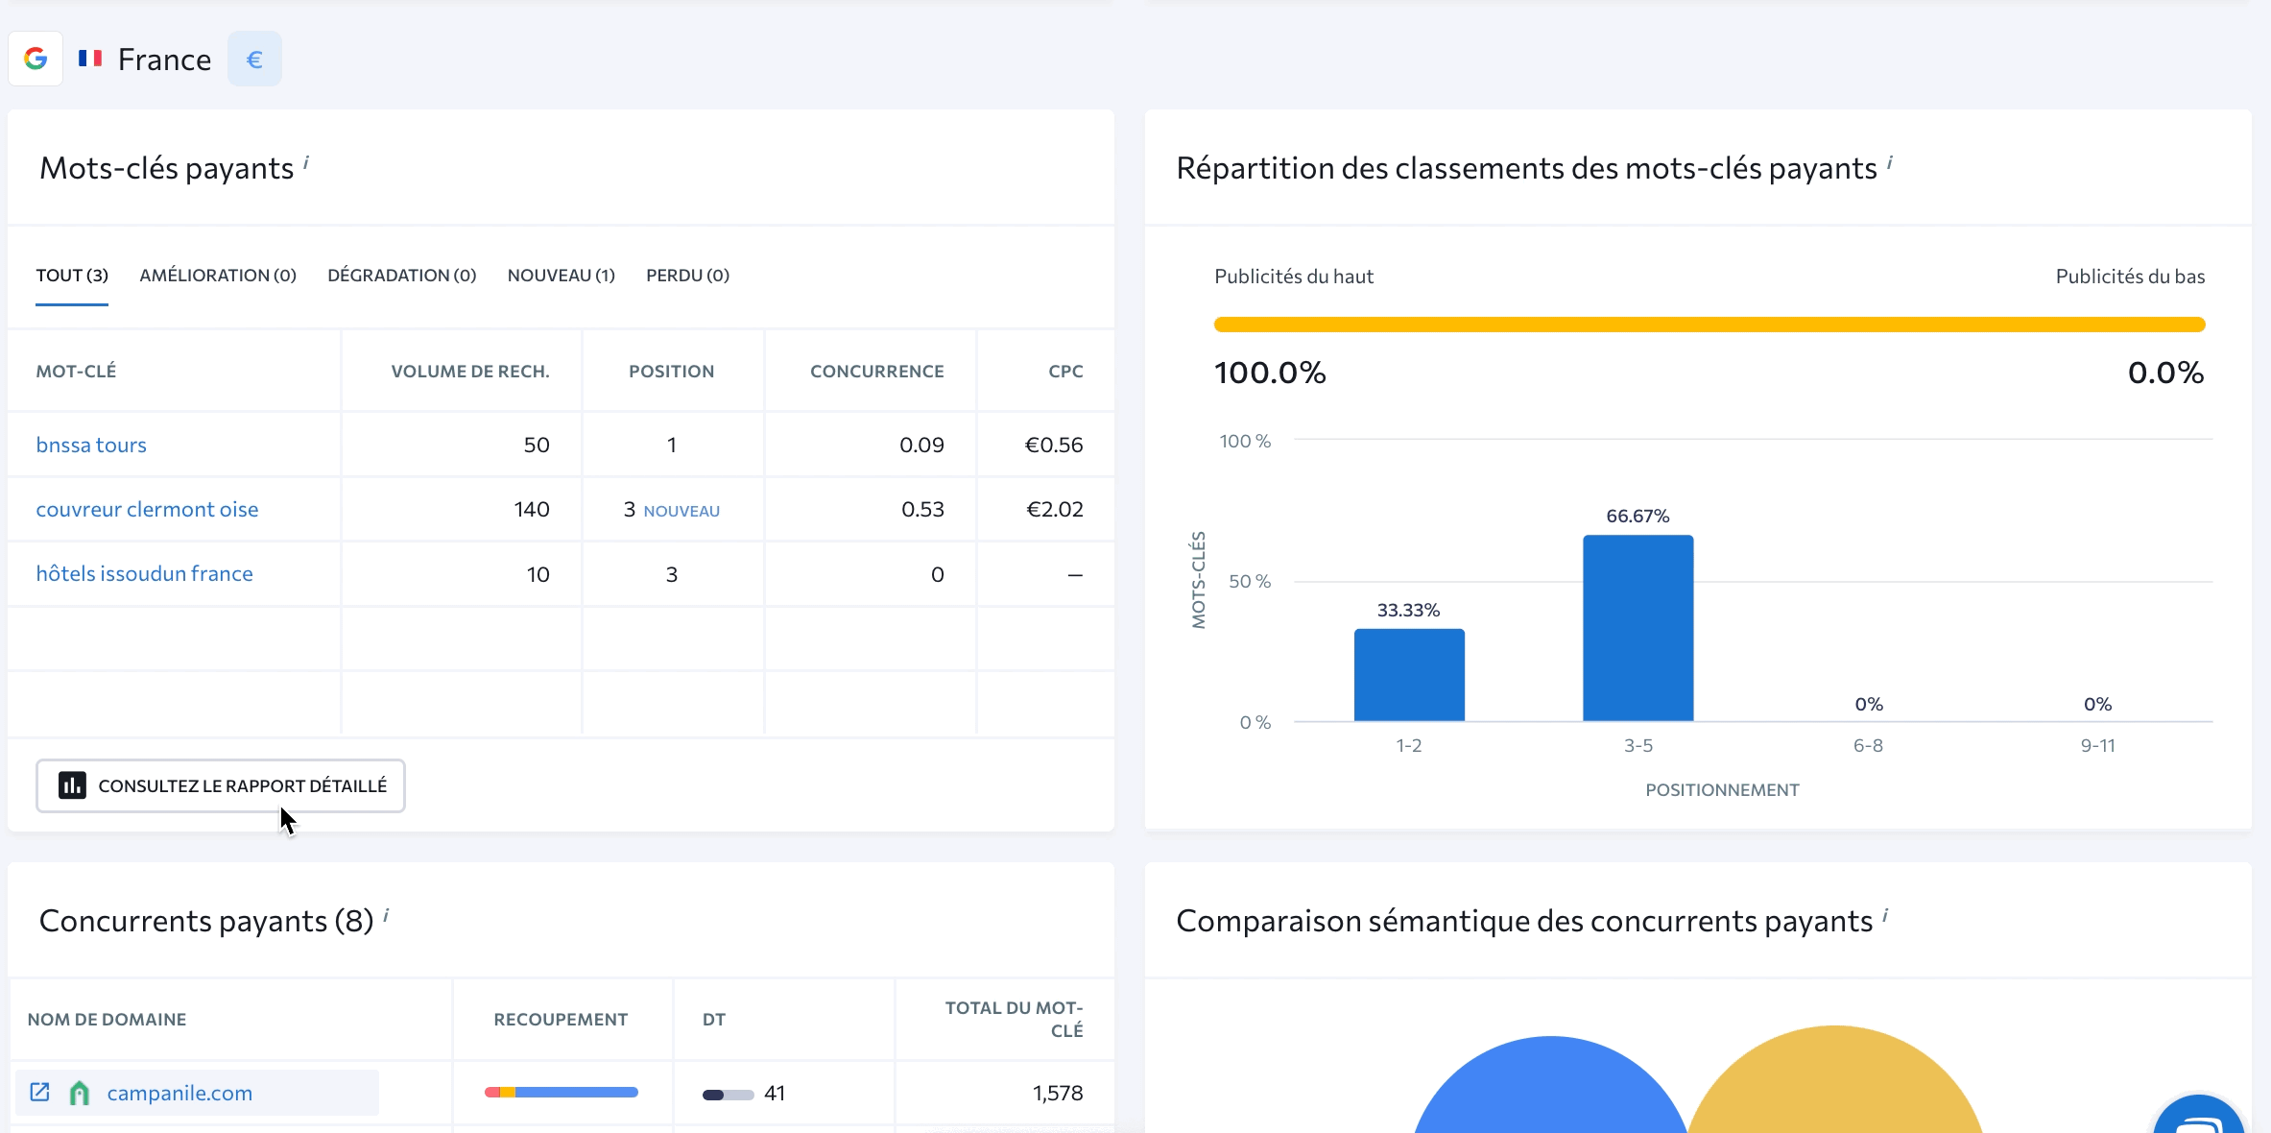Click the euro currency icon

[x=254, y=60]
